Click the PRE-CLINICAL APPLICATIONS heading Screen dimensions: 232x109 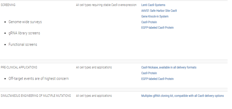[19, 67]
